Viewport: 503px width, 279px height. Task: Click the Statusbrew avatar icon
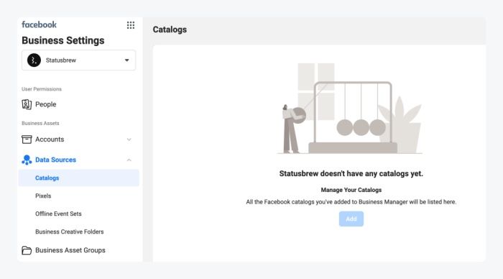click(x=34, y=60)
